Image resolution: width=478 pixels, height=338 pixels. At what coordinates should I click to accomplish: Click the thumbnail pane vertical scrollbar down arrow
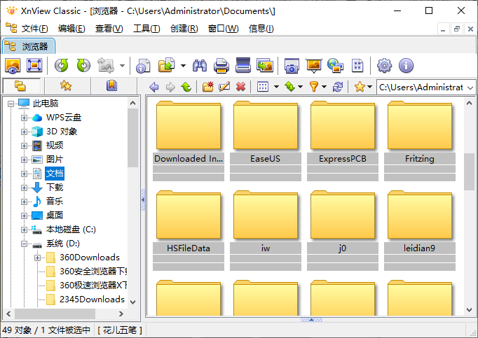(469, 310)
